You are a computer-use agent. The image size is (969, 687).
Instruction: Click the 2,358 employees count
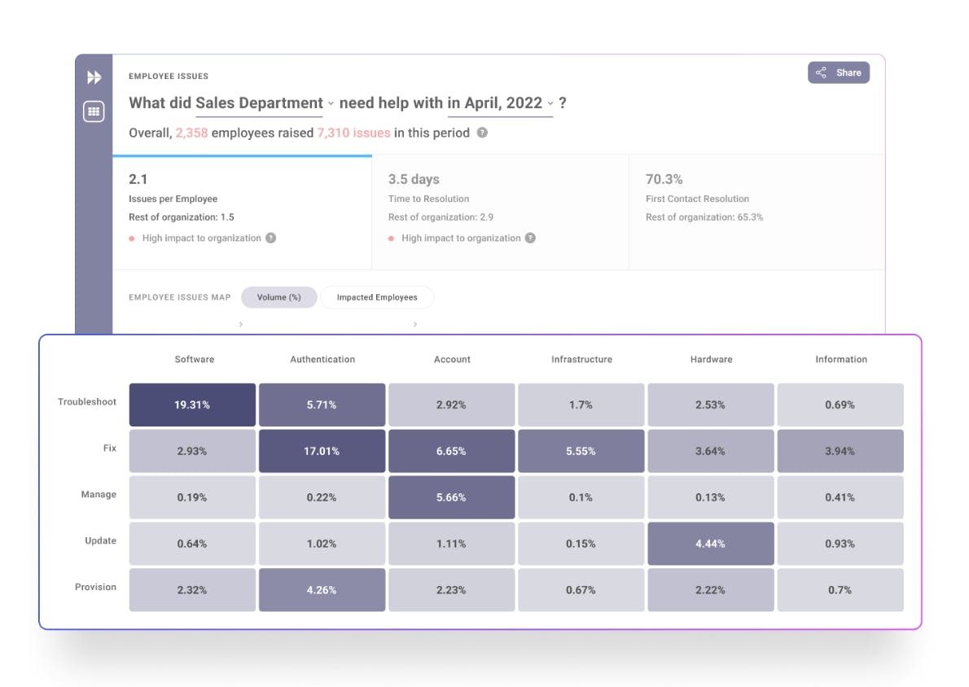pyautogui.click(x=191, y=133)
